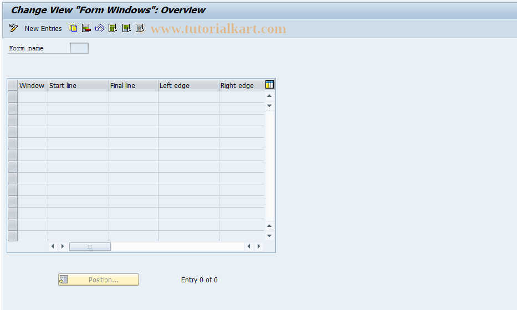Click the Left edge column header
Screen dimensions: 517x310
pyautogui.click(x=188, y=85)
